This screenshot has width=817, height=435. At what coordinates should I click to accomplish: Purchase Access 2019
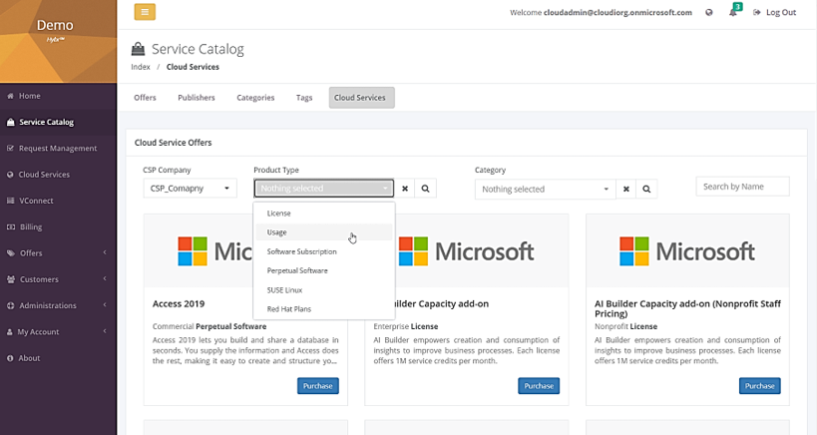[317, 386]
